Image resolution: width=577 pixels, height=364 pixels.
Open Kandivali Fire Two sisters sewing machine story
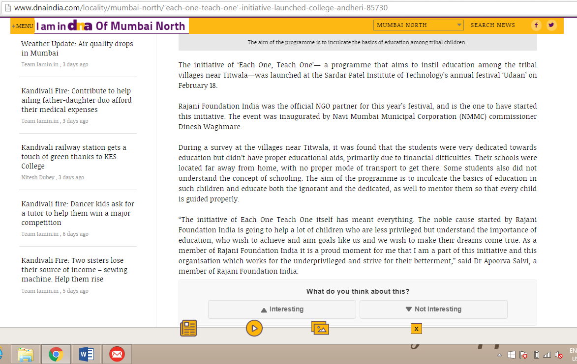tap(74, 270)
